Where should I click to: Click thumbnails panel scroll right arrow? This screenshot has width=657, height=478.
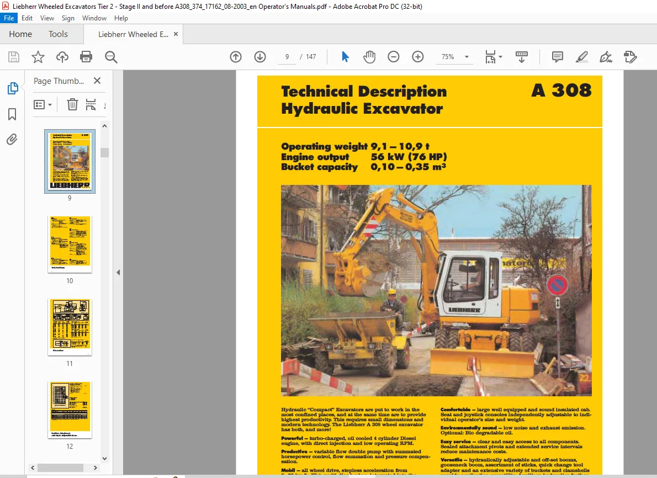(95, 468)
